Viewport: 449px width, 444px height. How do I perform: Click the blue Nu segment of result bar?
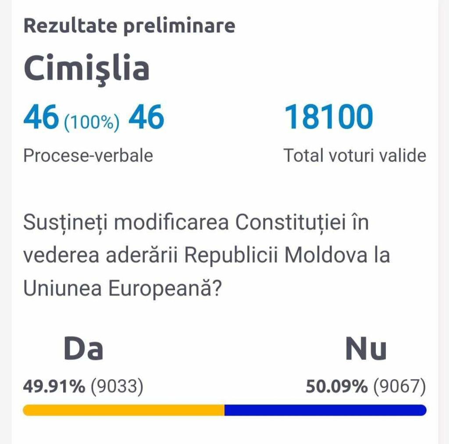(326, 410)
